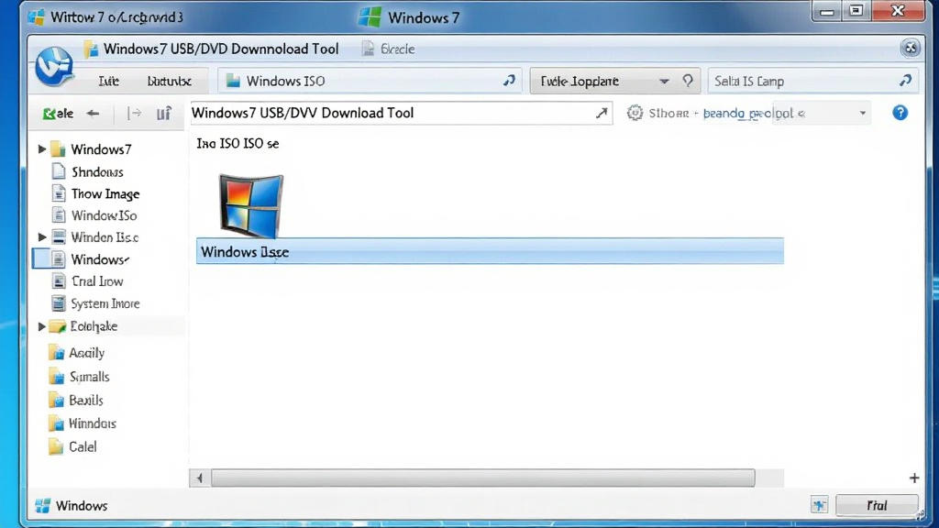Click the Windows7 folder icon in the tree
Screen dimensions: 939x528
[x=58, y=149]
